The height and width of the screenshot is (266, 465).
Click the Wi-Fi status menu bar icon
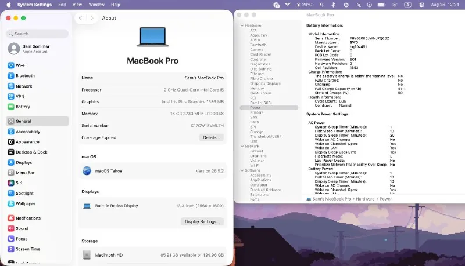click(x=395, y=5)
